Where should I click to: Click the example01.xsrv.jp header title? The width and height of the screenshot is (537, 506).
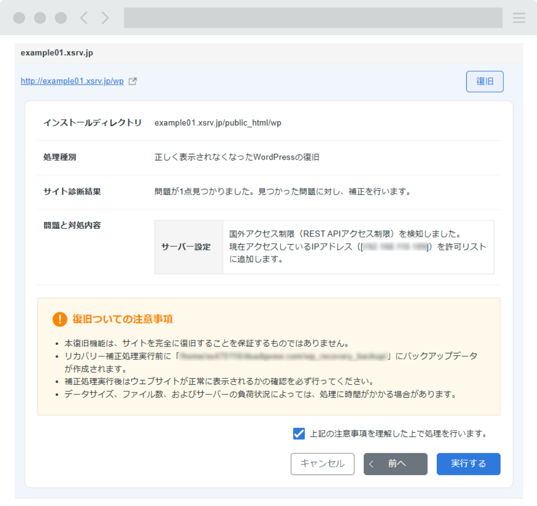click(x=57, y=53)
